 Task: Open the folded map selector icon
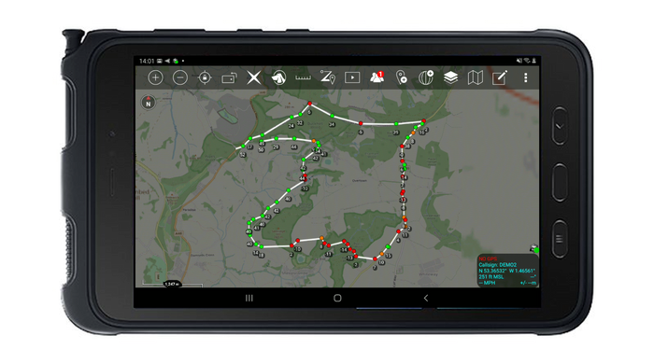click(x=475, y=77)
